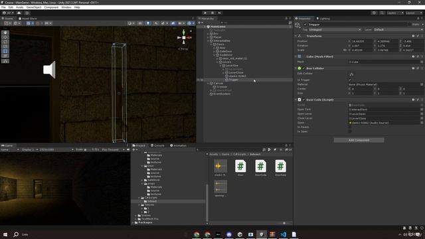The image size is (425, 239).
Task: Toggle Scene lighting with the lightbulb icon
Action: click(x=148, y=23)
